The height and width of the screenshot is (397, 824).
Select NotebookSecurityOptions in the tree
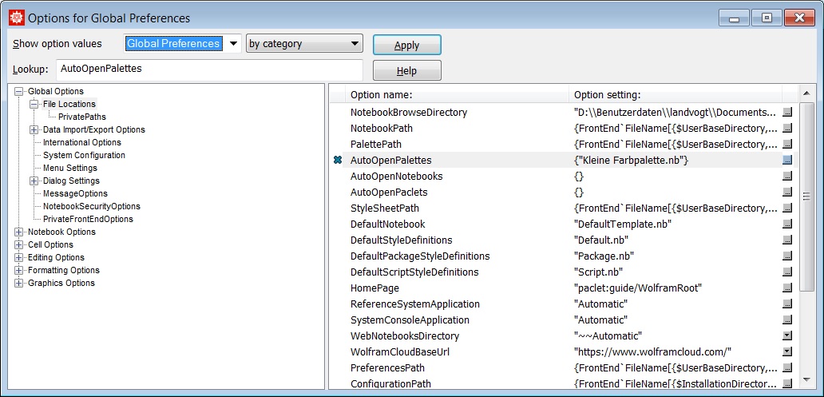[x=92, y=207]
